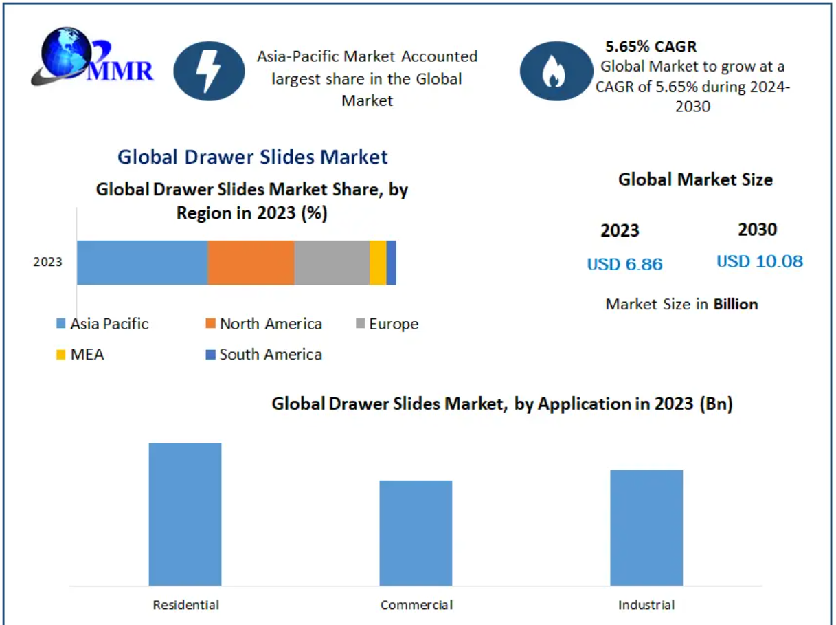The image size is (836, 625).
Task: Click the North America orange legend square
Action: tap(211, 325)
